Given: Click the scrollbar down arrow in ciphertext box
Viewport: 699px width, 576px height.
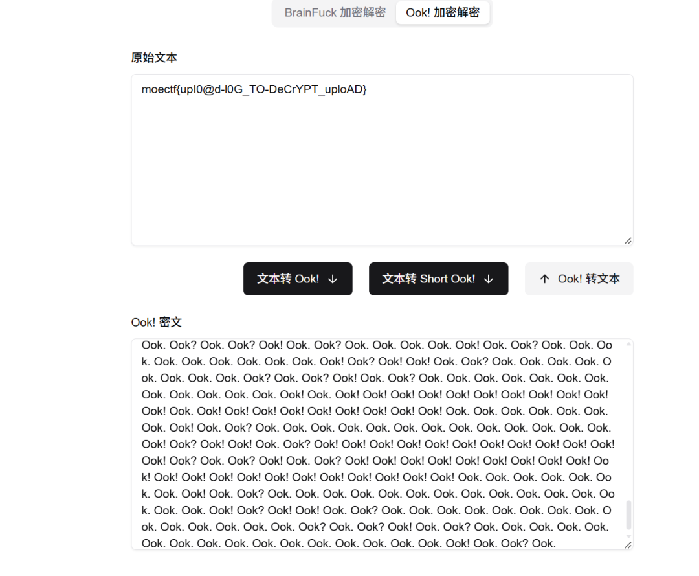Looking at the screenshot, I should [628, 536].
